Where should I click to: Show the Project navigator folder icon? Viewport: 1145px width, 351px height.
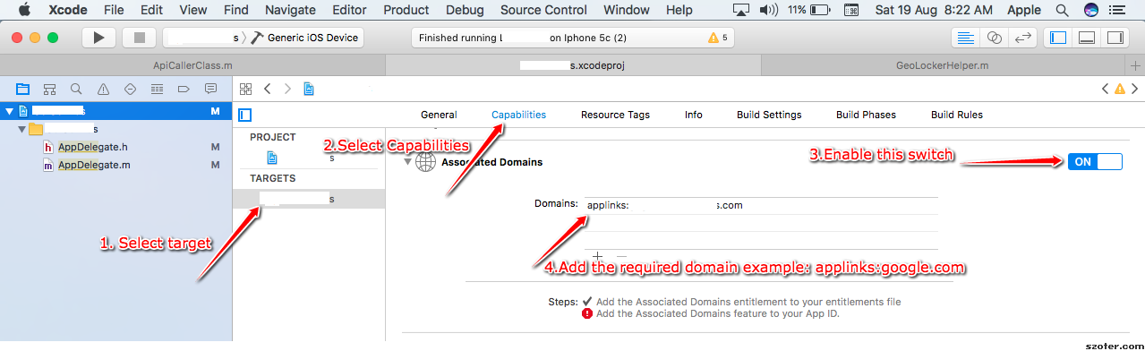tap(23, 89)
